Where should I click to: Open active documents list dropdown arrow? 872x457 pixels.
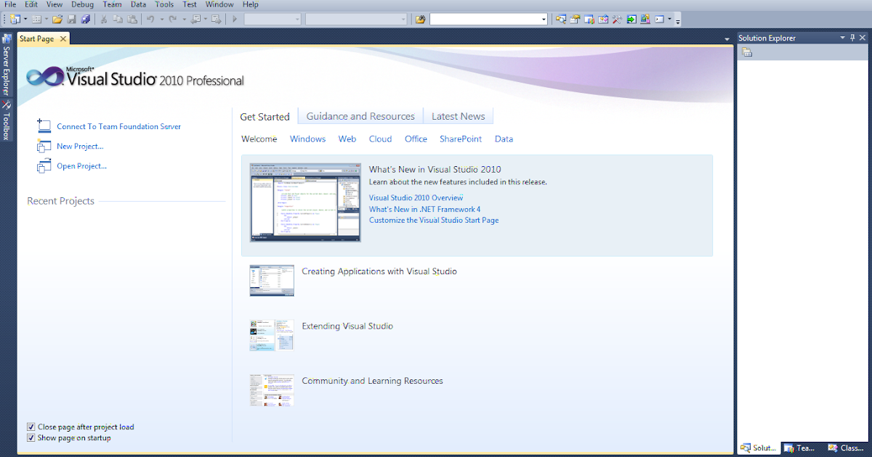point(727,39)
